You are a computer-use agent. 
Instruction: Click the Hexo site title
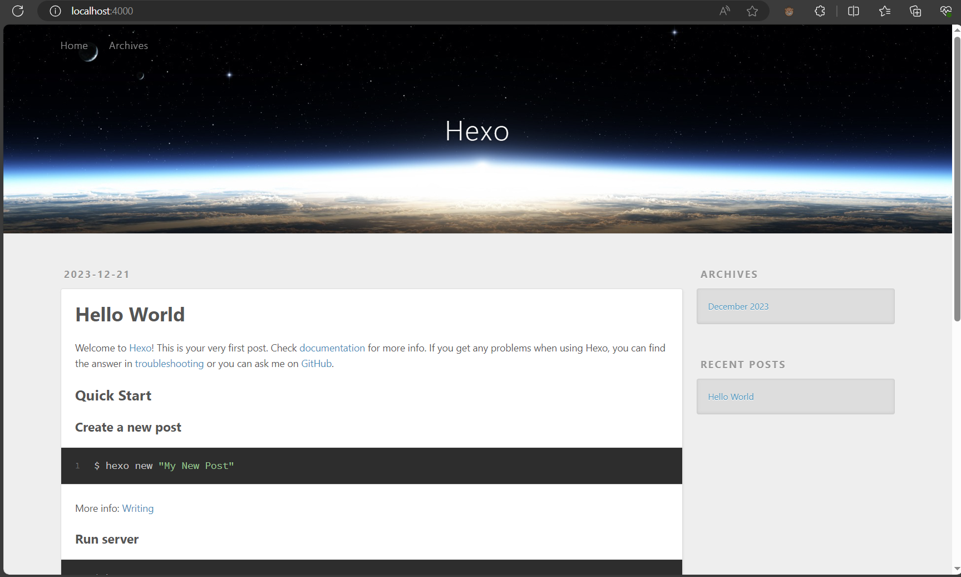click(x=477, y=131)
